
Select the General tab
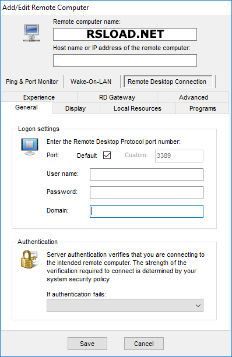(x=26, y=108)
